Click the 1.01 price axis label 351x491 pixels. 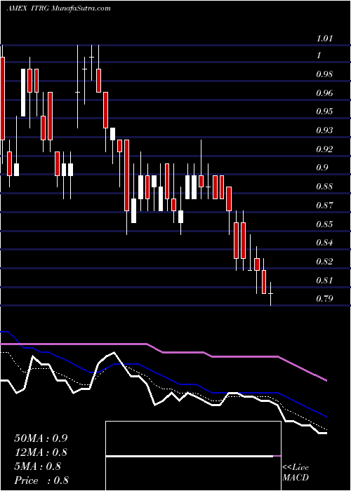click(324, 39)
